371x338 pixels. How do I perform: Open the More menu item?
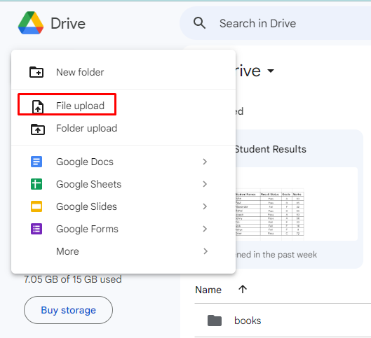click(123, 251)
